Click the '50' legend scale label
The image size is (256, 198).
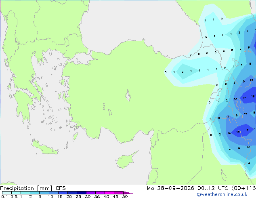[x=125, y=196]
